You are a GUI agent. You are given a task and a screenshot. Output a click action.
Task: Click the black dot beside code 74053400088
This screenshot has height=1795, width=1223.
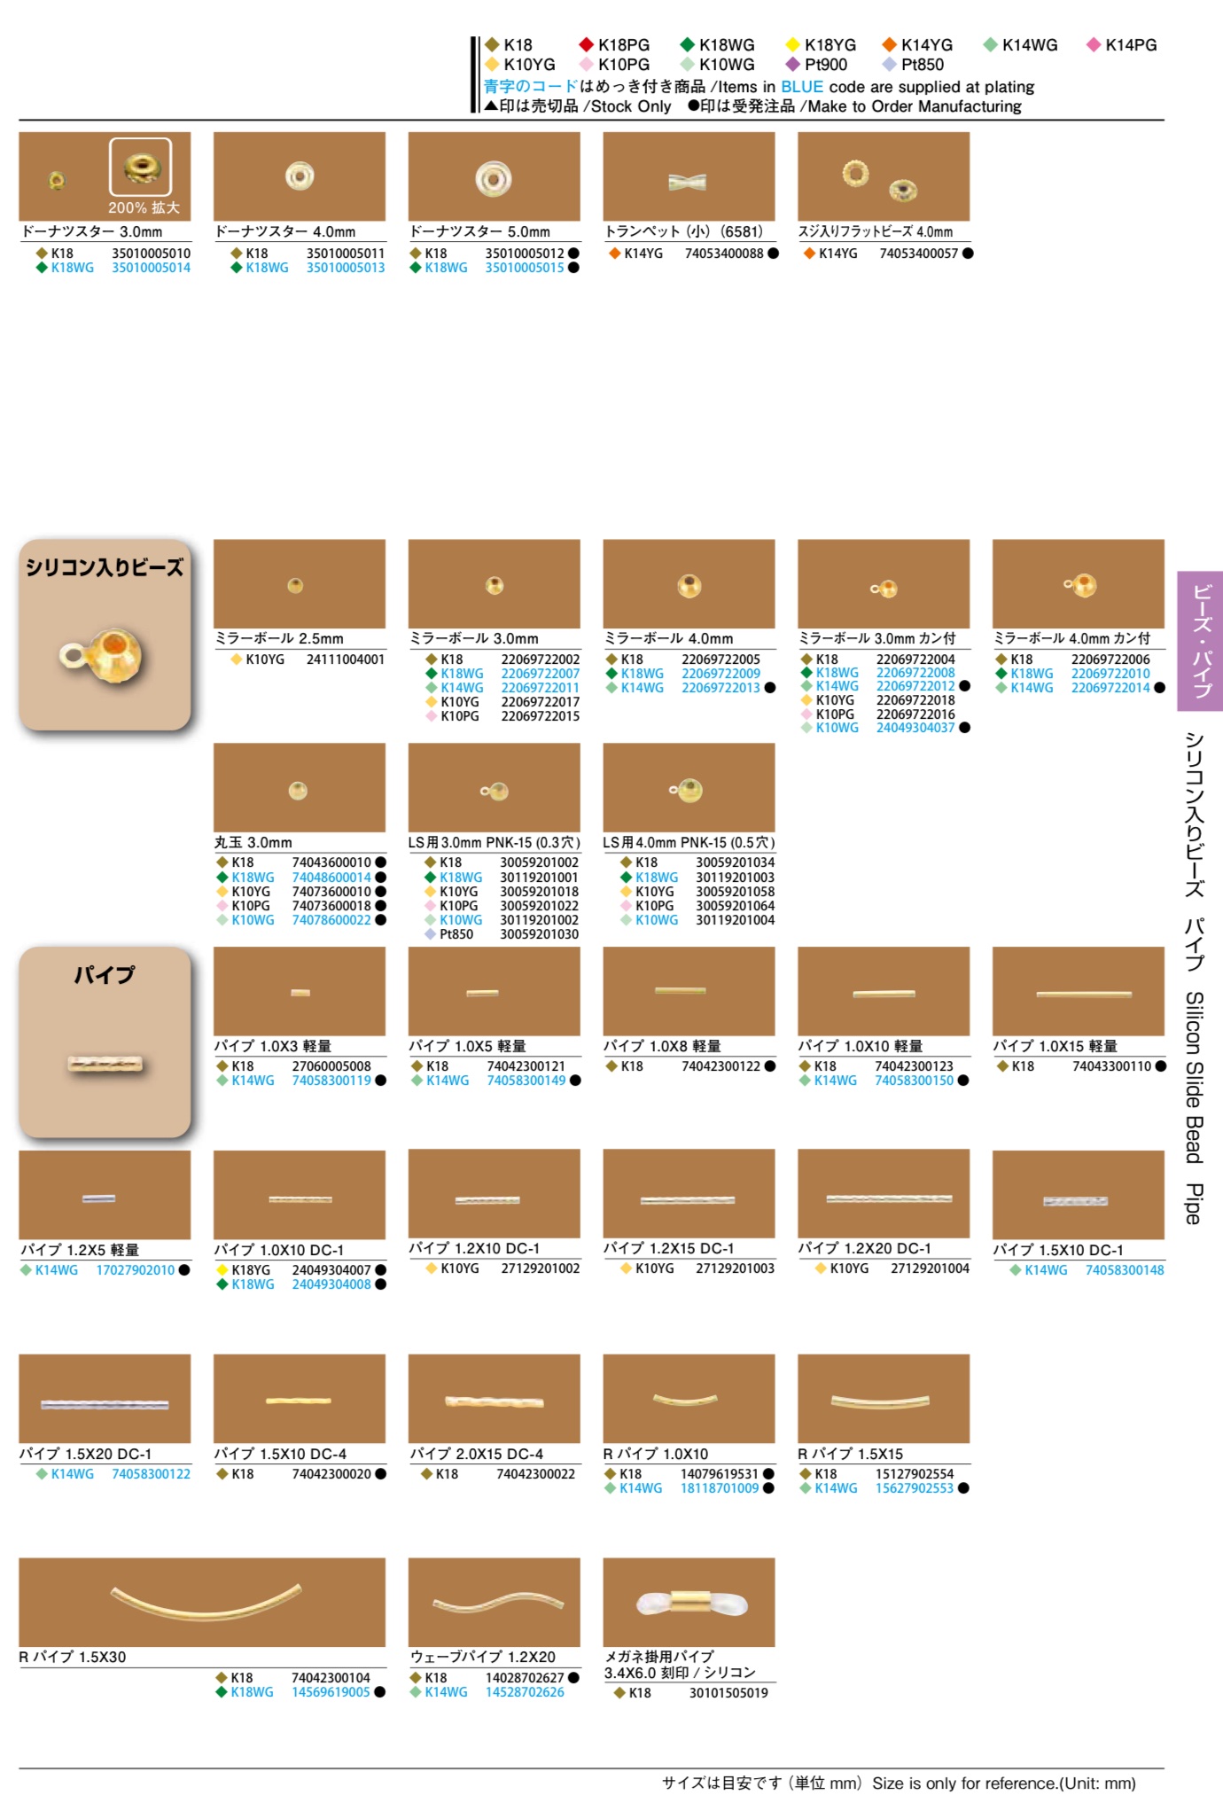pos(774,254)
